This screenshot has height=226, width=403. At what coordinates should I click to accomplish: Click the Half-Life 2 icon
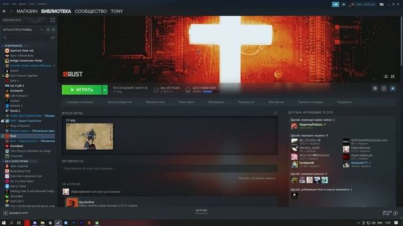pos(7,201)
